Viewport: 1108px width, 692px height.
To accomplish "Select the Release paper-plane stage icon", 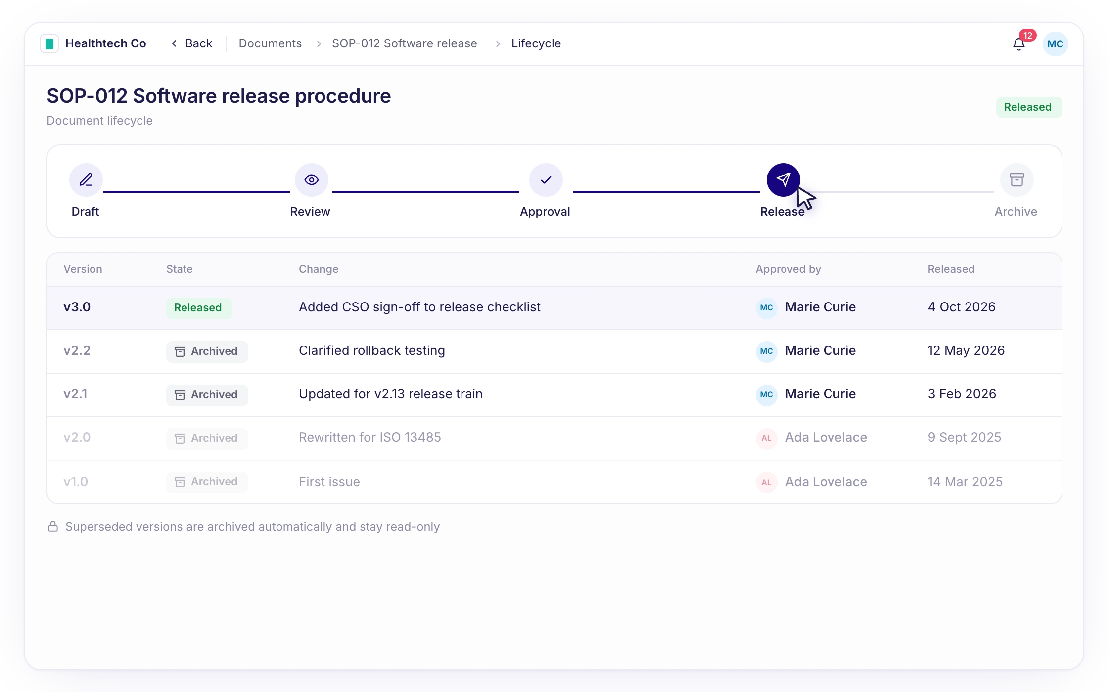I will (x=783, y=180).
